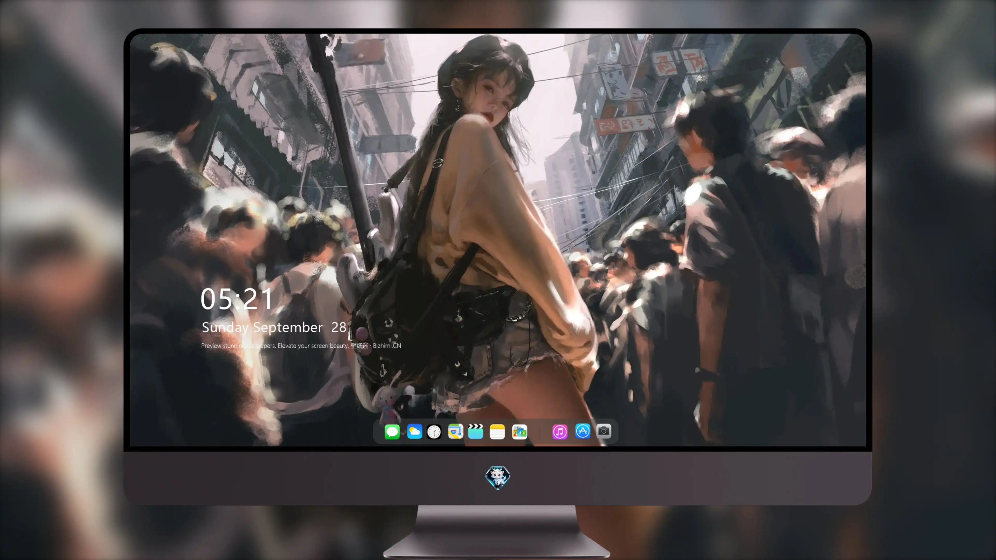Click the Bizhimi.CN tagline text

pyautogui.click(x=301, y=346)
